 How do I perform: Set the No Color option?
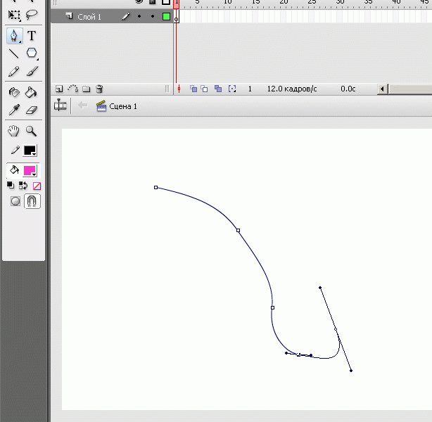37,186
